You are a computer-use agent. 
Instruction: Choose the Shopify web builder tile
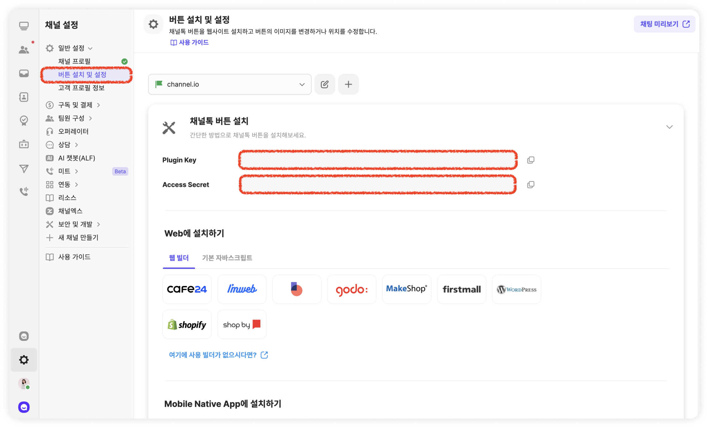point(187,324)
